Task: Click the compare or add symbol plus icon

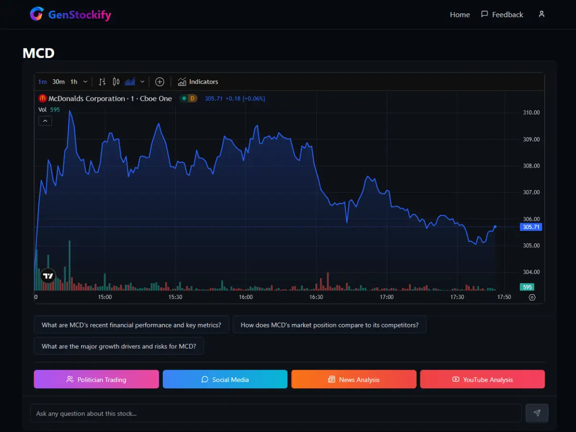Action: pyautogui.click(x=160, y=82)
